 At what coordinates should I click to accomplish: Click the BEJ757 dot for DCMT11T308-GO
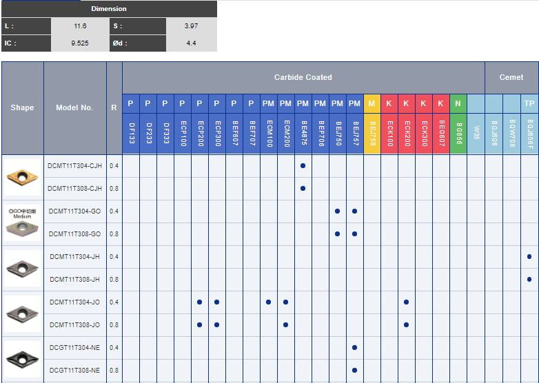(x=354, y=234)
